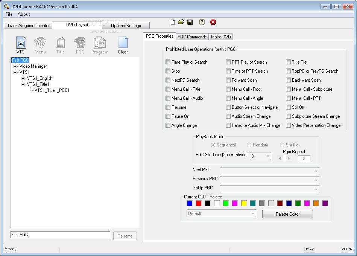The image size is (357, 256).
Task: Select the PGC Properties tab
Action: [160, 36]
